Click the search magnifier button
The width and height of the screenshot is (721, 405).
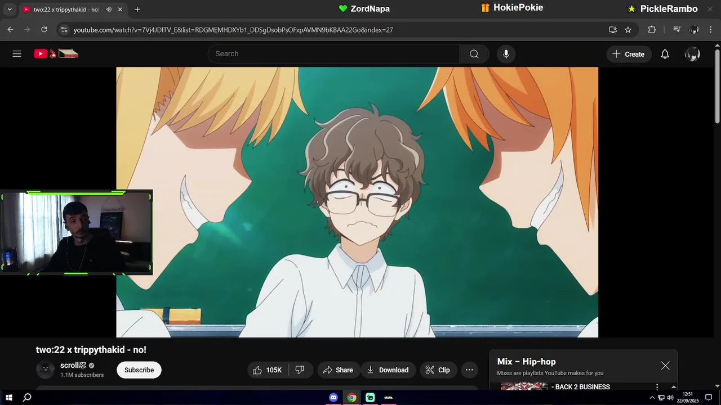coord(474,54)
